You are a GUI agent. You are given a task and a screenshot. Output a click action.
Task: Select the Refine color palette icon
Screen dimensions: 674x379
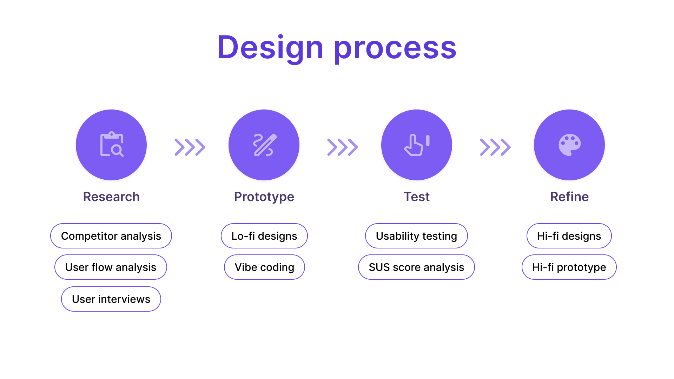569,145
